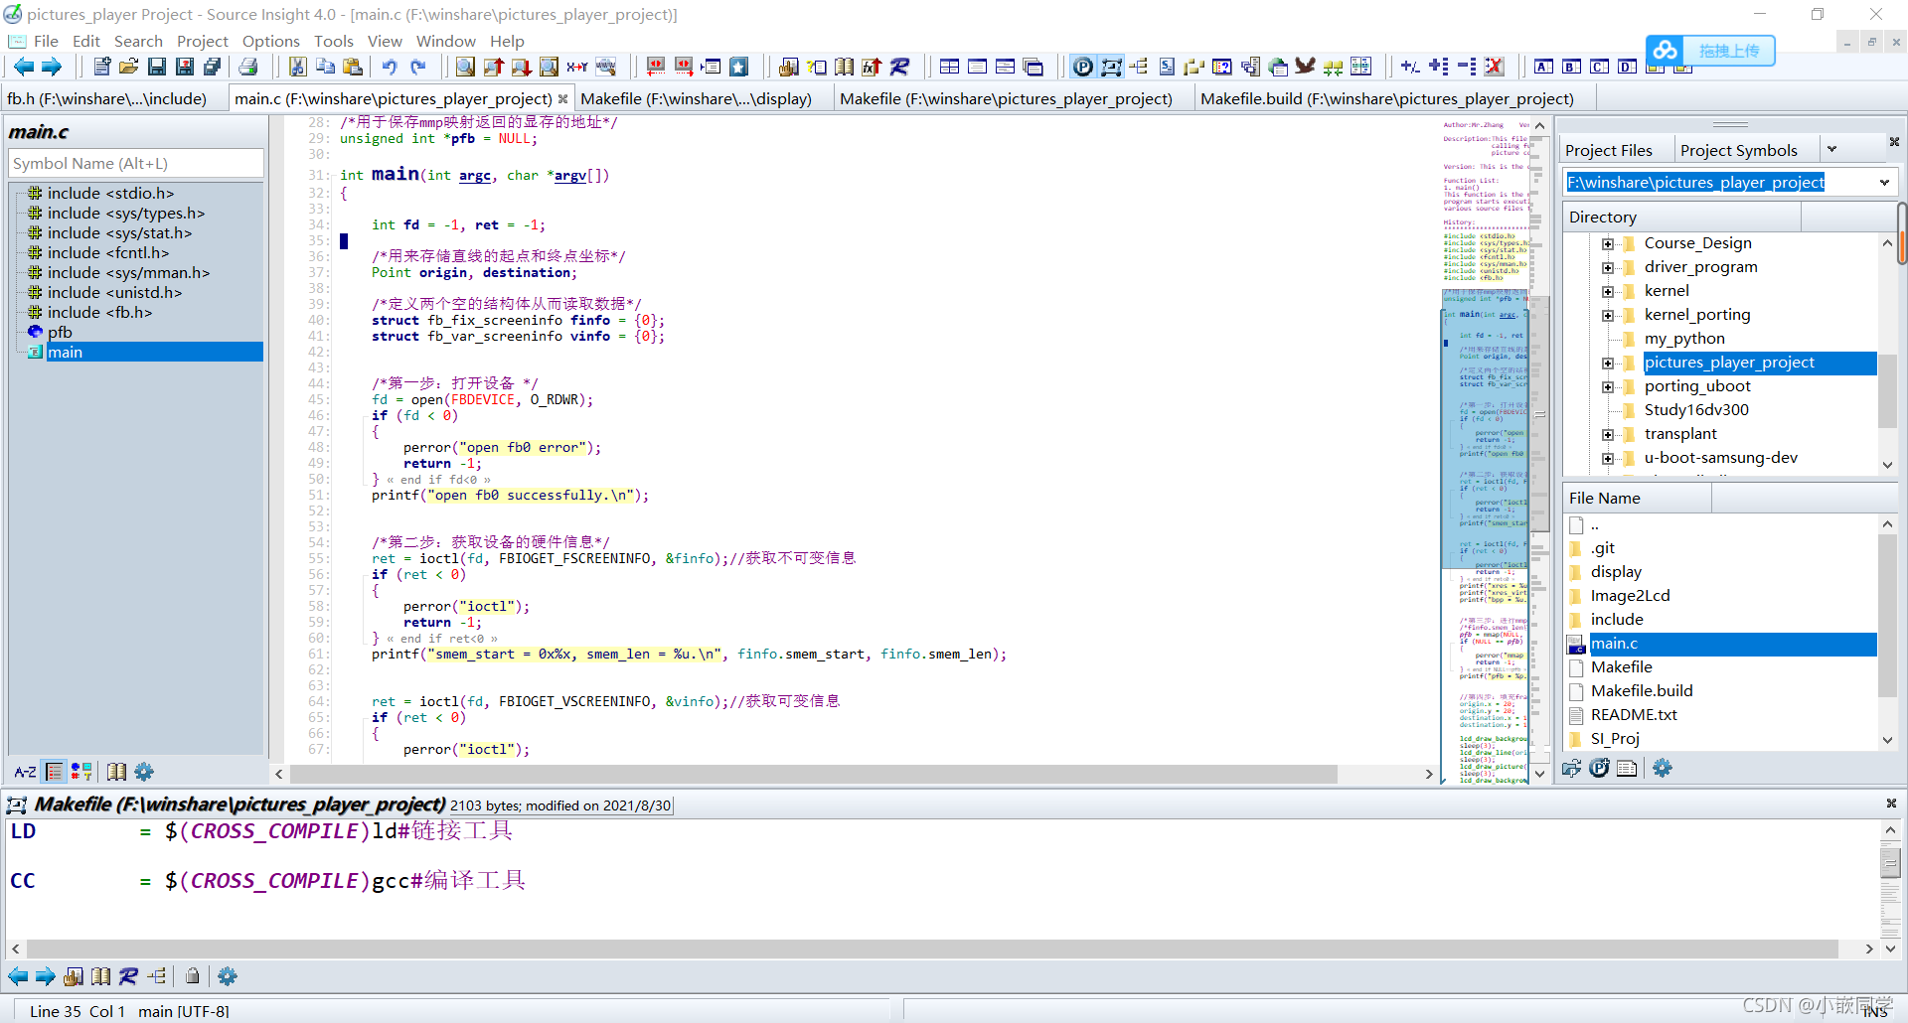The height and width of the screenshot is (1023, 1908).
Task: Toggle the Project Window (P) toolbar button
Action: [1083, 67]
